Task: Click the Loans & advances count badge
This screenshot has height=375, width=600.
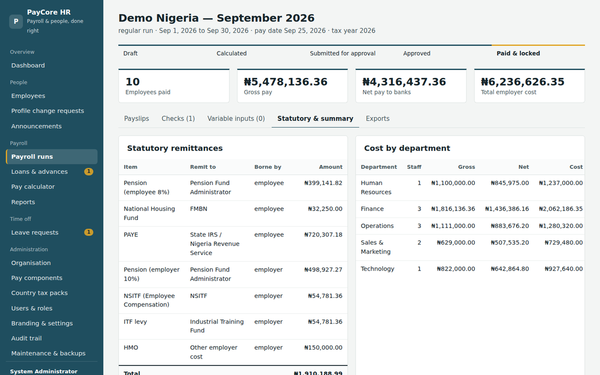Action: [x=88, y=171]
